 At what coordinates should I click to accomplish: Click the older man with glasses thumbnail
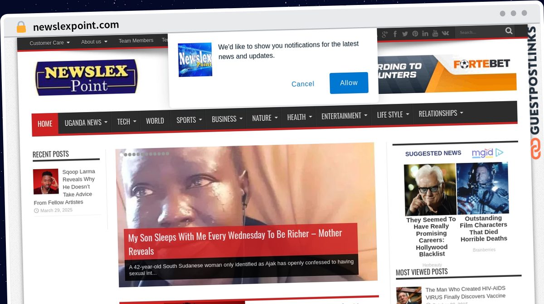[430, 190]
